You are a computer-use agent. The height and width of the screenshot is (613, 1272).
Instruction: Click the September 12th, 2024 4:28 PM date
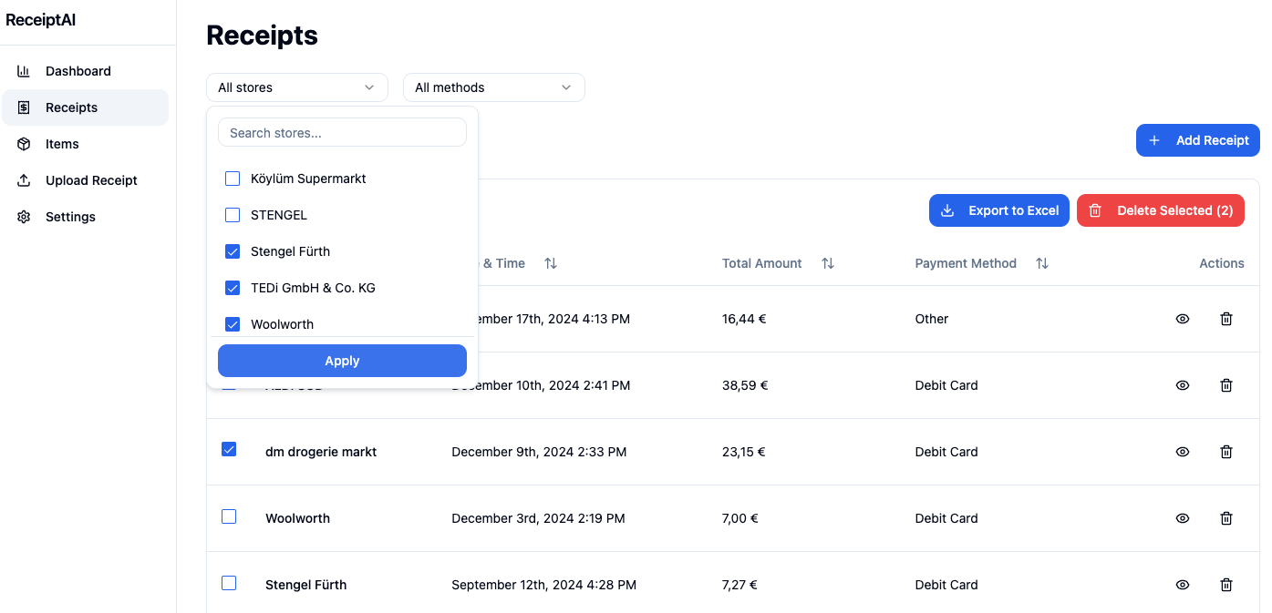coord(543,585)
